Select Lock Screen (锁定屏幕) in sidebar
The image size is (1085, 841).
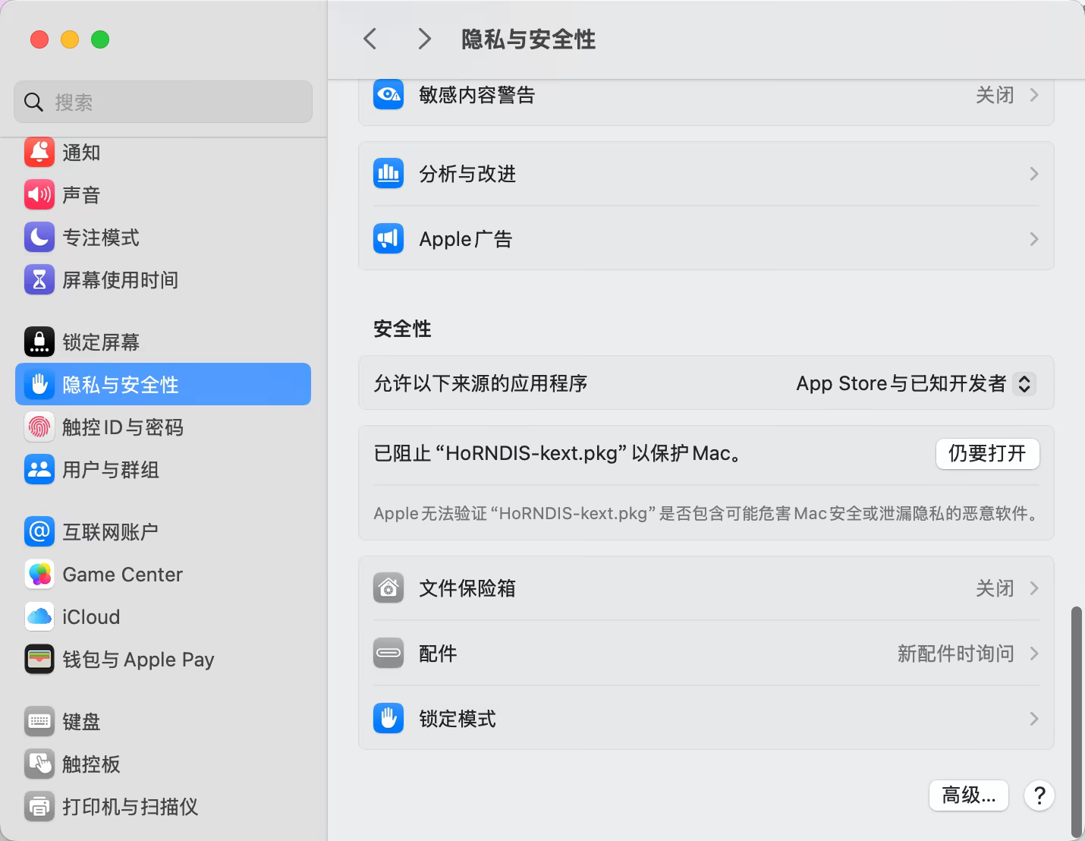pos(101,342)
